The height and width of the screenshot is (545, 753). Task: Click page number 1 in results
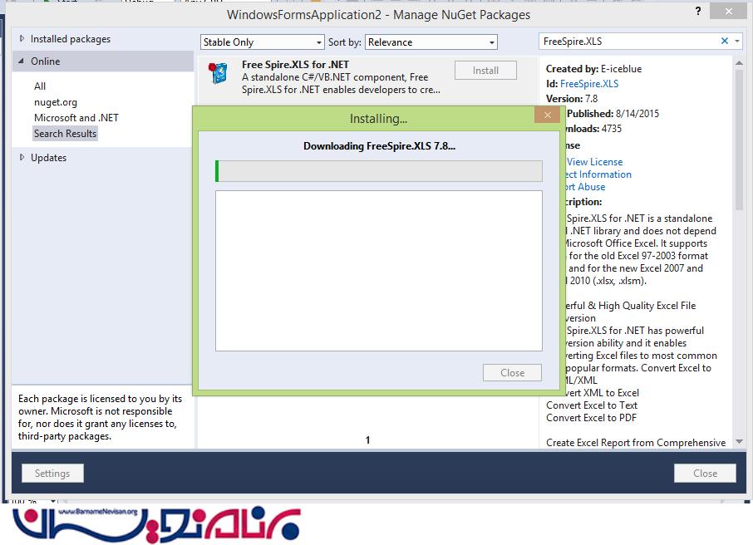(x=367, y=439)
